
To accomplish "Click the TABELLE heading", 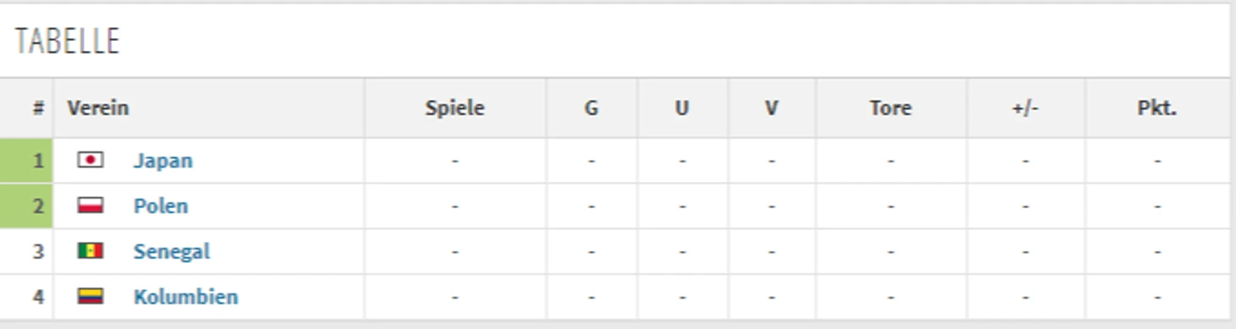I will (67, 41).
